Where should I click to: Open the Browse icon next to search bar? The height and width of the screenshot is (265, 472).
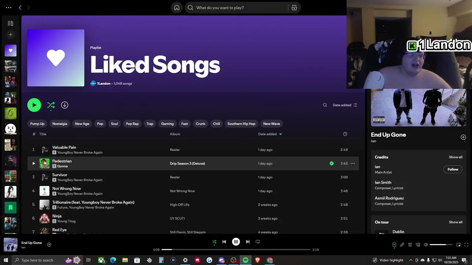tap(294, 8)
